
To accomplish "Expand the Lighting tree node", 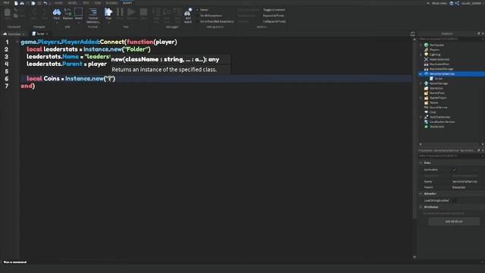I will pyautogui.click(x=421, y=55).
